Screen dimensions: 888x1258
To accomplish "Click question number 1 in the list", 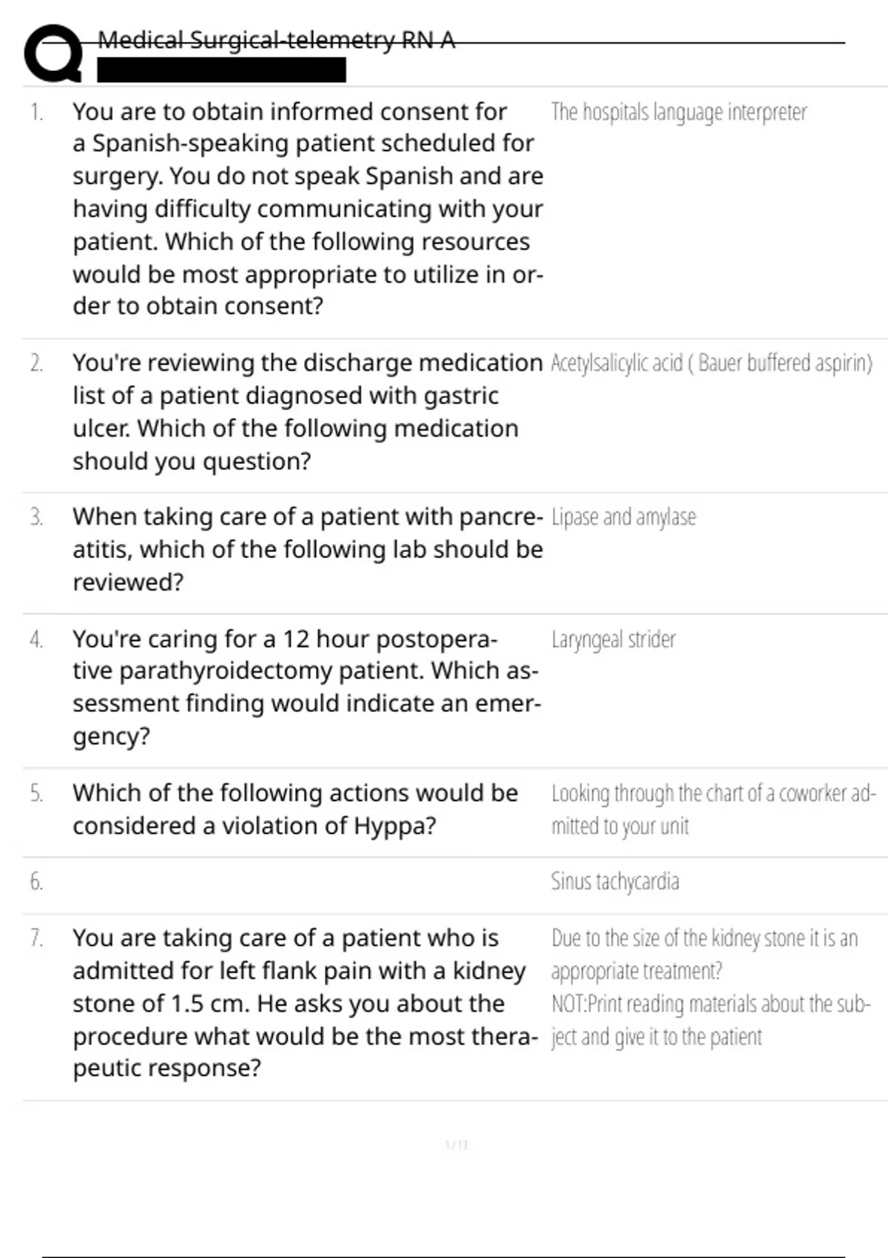I will click(x=36, y=112).
